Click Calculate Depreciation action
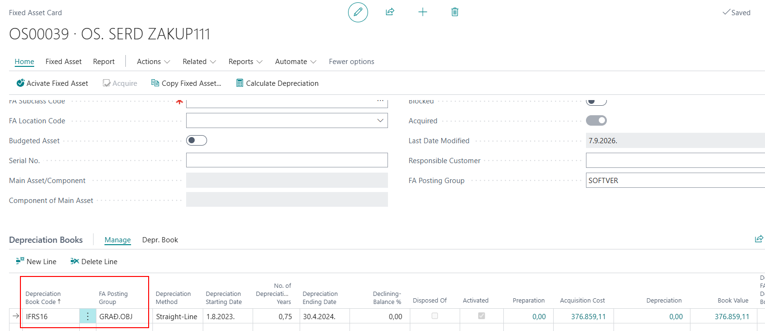 click(277, 83)
